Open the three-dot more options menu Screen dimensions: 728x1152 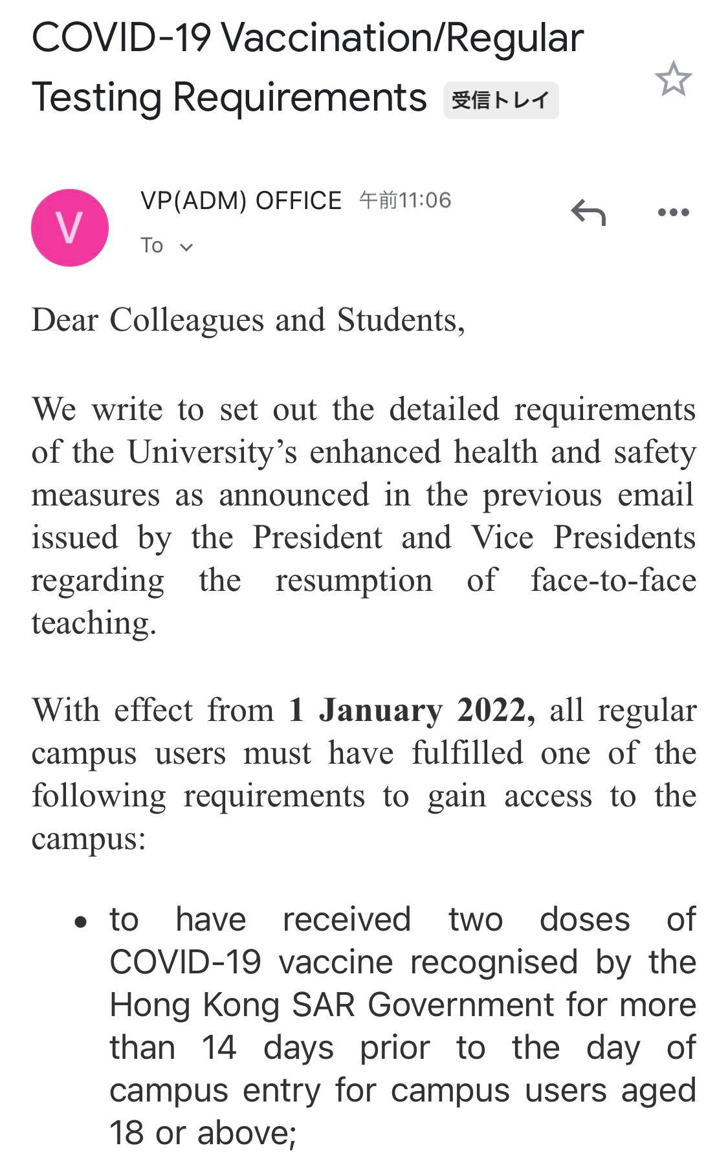(x=673, y=212)
